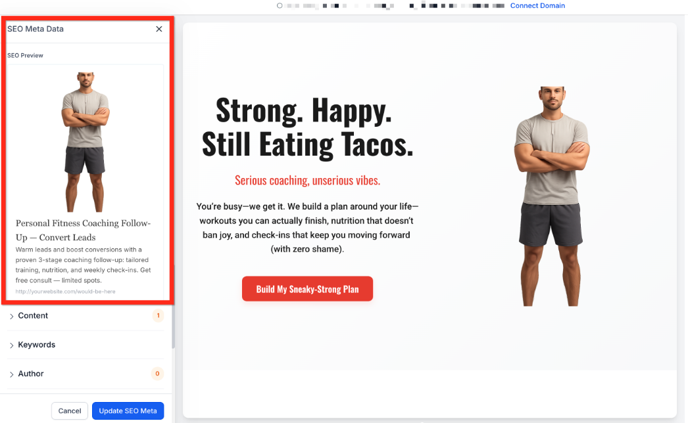Expand the Keywords section chevron
This screenshot has width=688, height=423.
click(x=11, y=345)
